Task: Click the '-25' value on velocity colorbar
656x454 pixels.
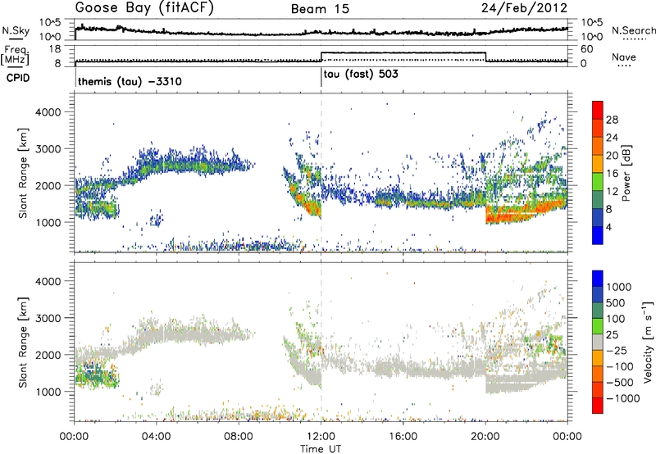Action: tap(616, 351)
